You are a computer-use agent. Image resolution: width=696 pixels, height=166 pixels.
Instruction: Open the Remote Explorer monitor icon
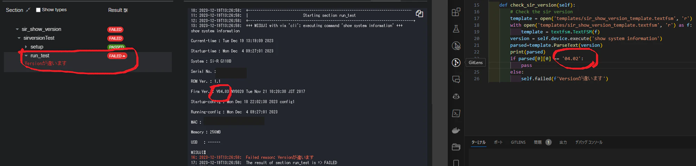pyautogui.click(x=456, y=80)
